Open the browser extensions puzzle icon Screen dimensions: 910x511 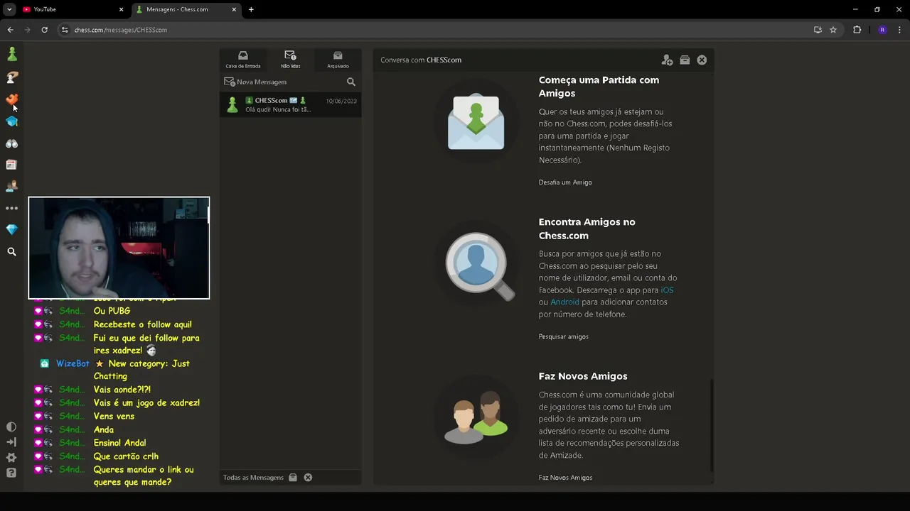(x=857, y=30)
